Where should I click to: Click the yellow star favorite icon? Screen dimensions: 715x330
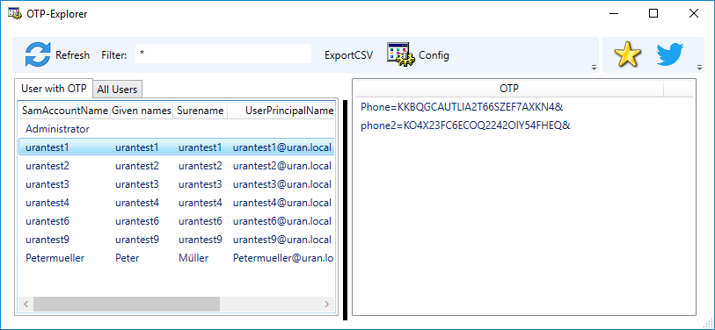click(x=628, y=54)
